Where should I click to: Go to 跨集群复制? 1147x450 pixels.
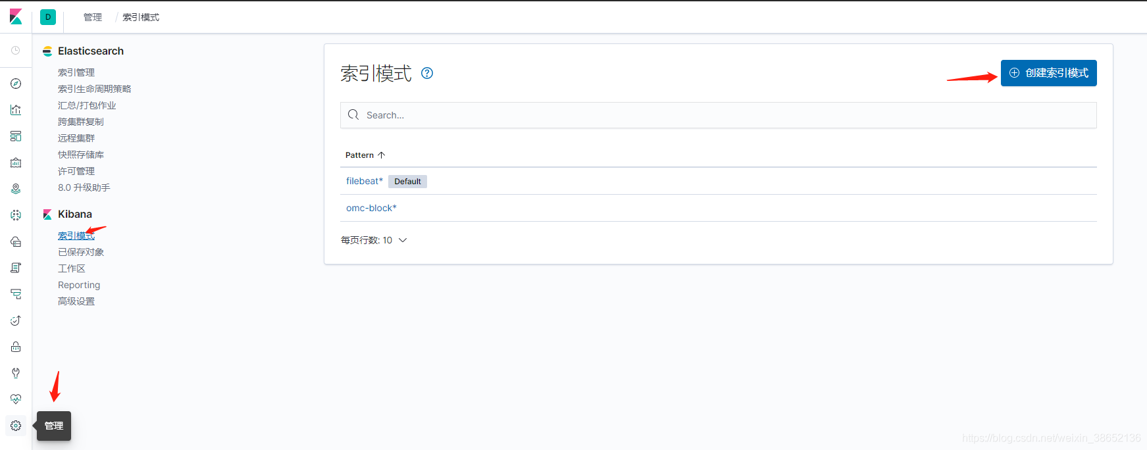click(81, 122)
